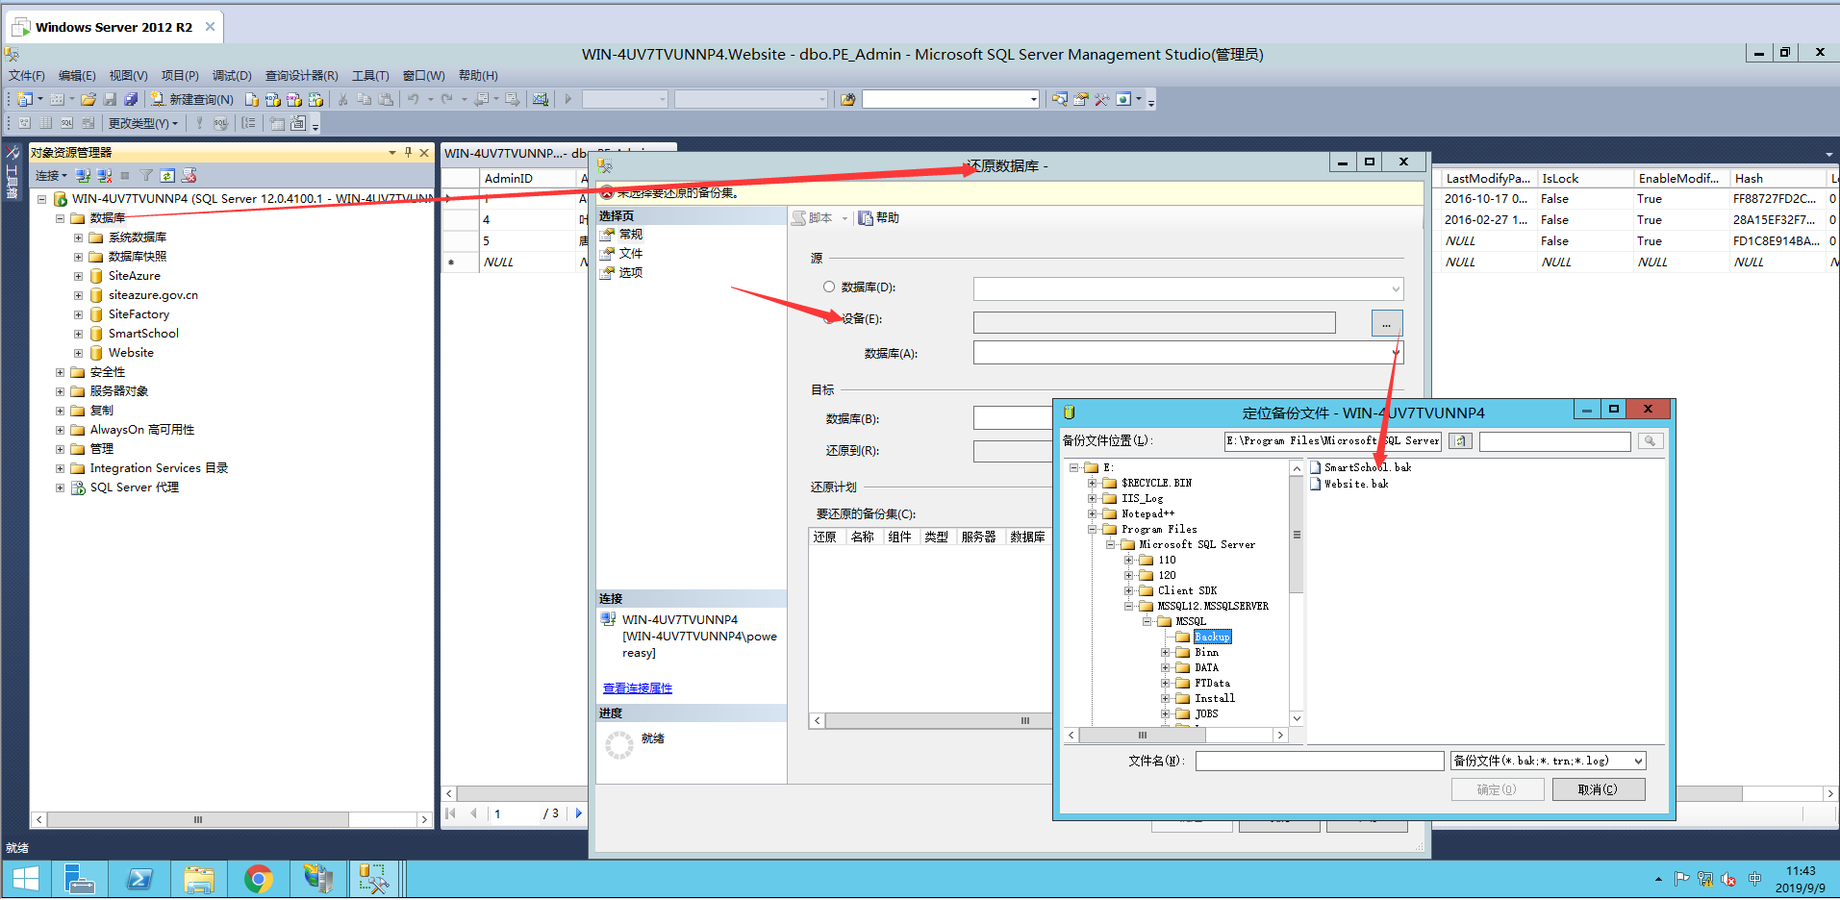Refresh the Object Explorer tree
This screenshot has width=1840, height=900.
tap(168, 176)
